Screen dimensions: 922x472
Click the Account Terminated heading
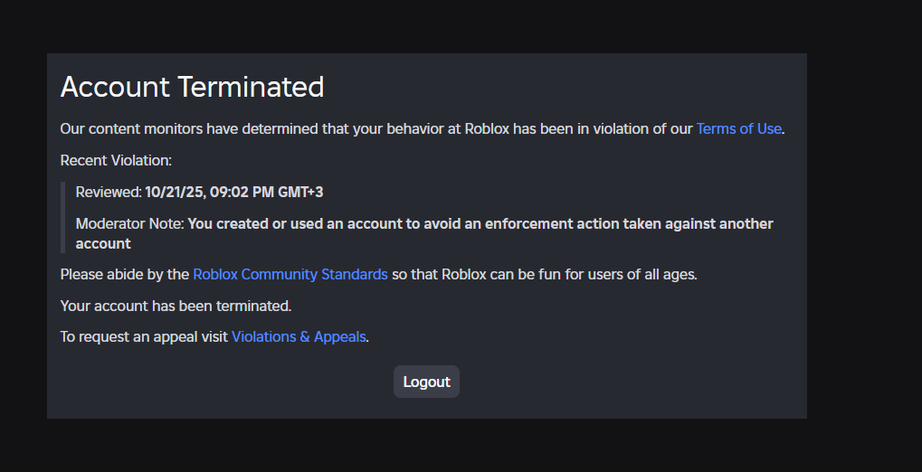(193, 87)
